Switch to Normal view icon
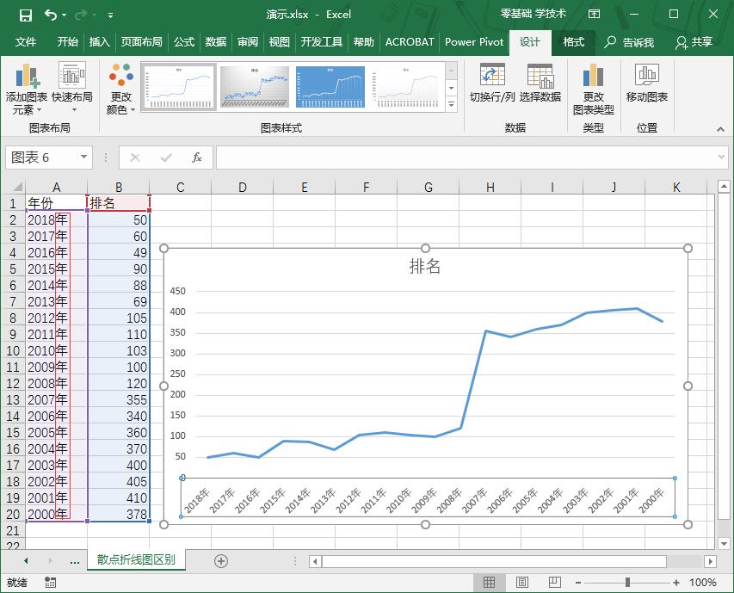 [x=489, y=582]
